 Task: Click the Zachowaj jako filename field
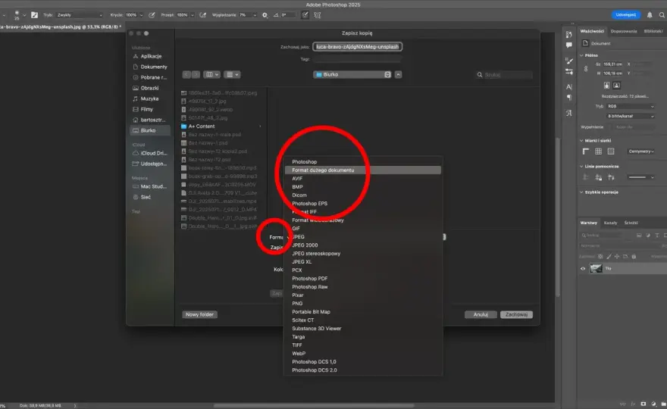click(x=357, y=47)
